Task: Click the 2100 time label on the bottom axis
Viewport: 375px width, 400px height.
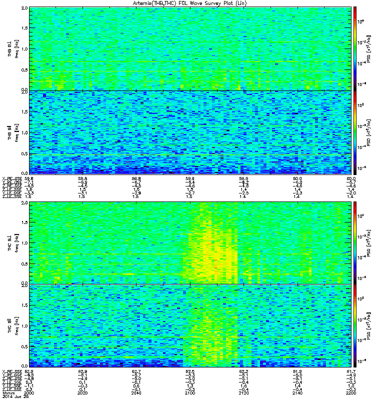Action: click(x=190, y=393)
